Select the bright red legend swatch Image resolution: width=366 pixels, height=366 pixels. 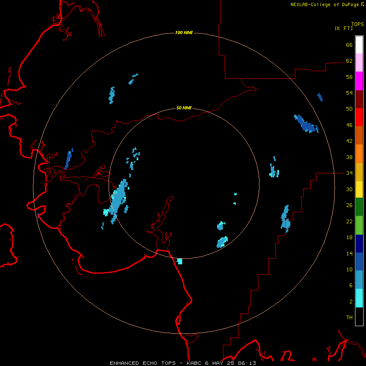pyautogui.click(x=359, y=117)
